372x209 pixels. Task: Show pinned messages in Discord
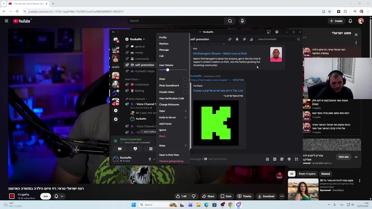click(244, 39)
